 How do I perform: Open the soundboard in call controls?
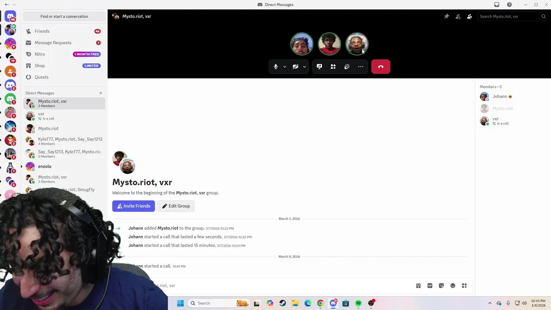point(347,67)
